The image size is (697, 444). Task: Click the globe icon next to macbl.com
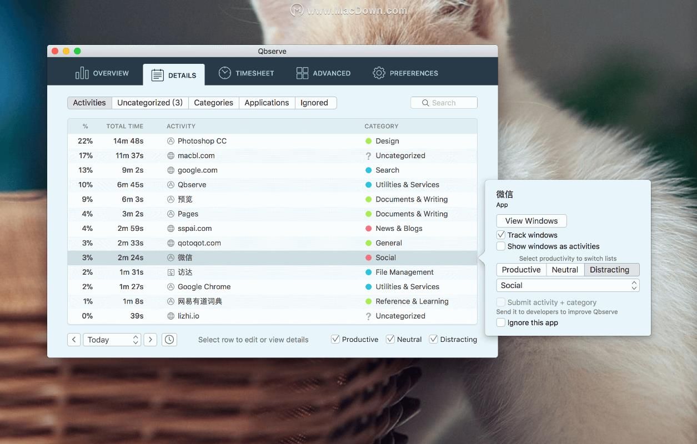(171, 155)
